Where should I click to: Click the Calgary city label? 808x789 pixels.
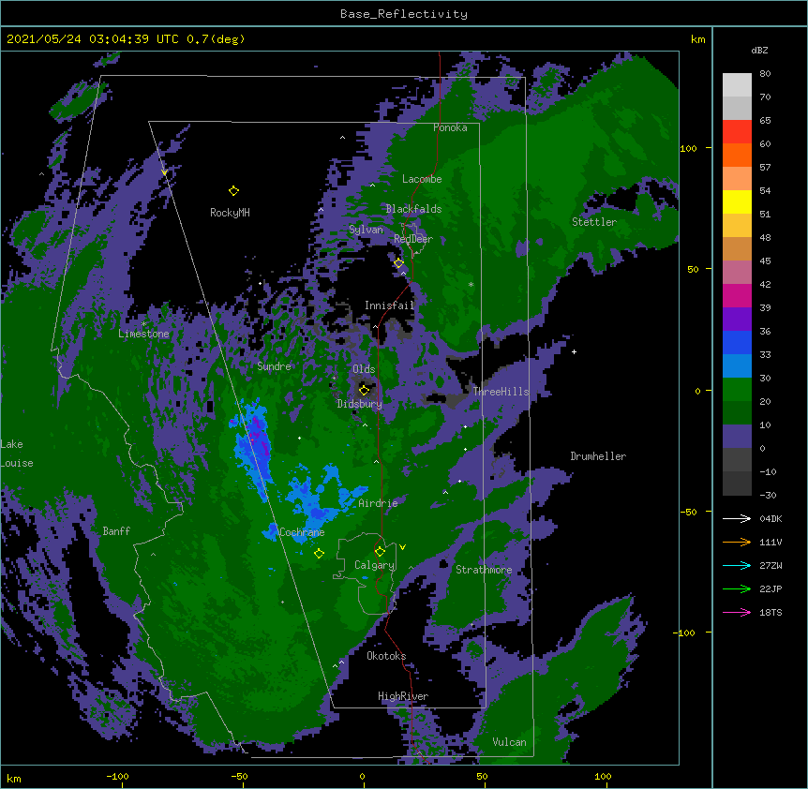tap(374, 565)
